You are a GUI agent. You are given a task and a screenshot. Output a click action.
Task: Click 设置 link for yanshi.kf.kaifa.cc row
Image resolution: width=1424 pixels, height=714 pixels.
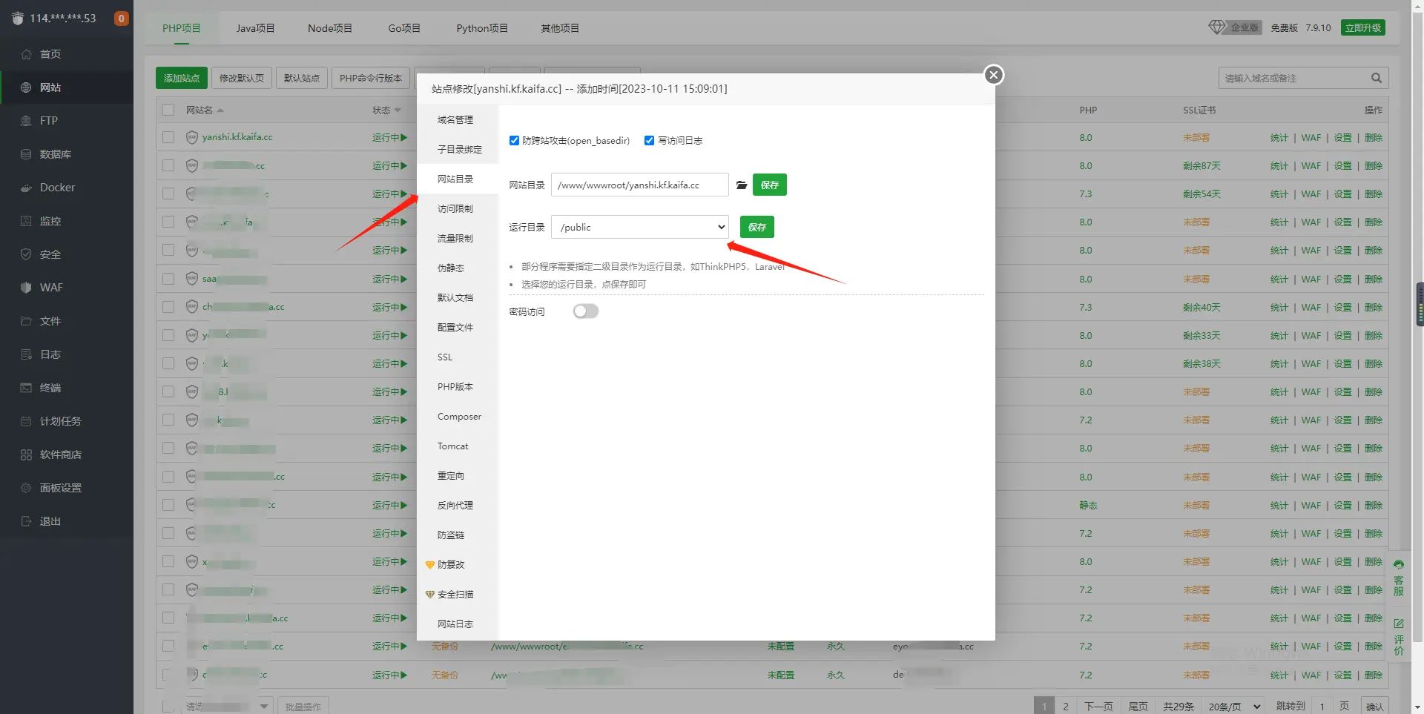[1343, 137]
